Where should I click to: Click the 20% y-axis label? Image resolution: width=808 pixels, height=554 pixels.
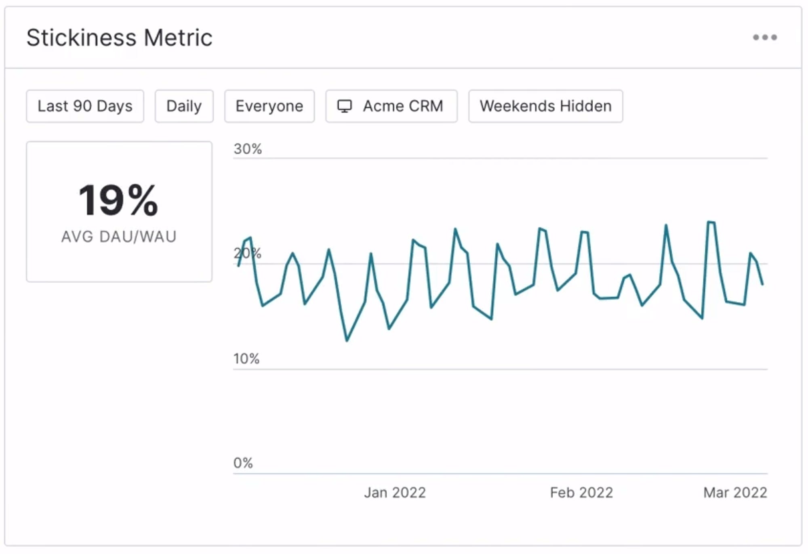[248, 254]
